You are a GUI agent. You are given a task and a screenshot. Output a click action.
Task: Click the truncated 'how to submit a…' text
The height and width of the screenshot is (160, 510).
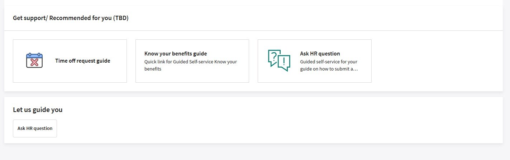coord(338,69)
